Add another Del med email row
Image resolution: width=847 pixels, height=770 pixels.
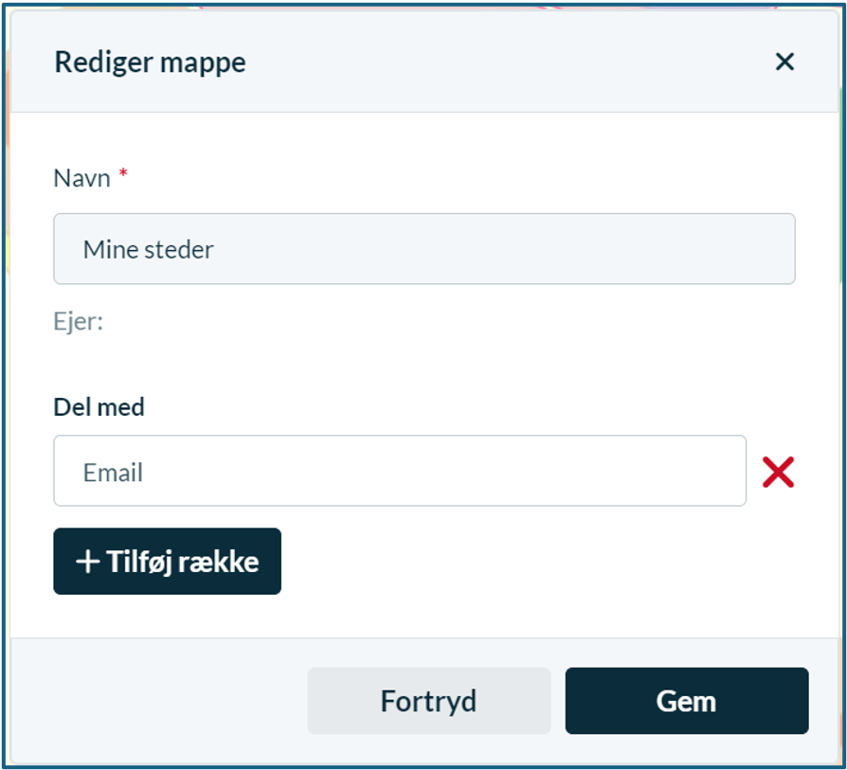[167, 561]
